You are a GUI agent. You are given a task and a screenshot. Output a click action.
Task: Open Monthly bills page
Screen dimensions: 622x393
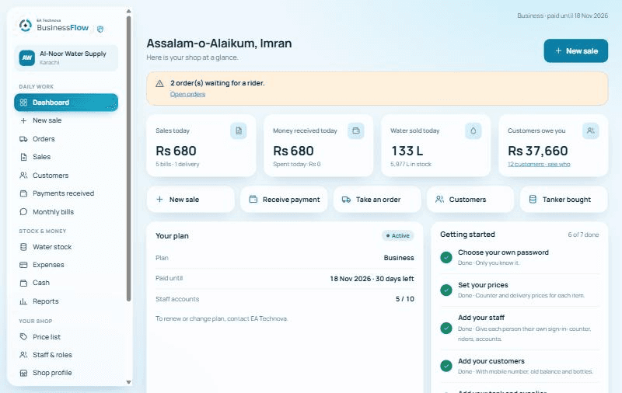point(66,212)
